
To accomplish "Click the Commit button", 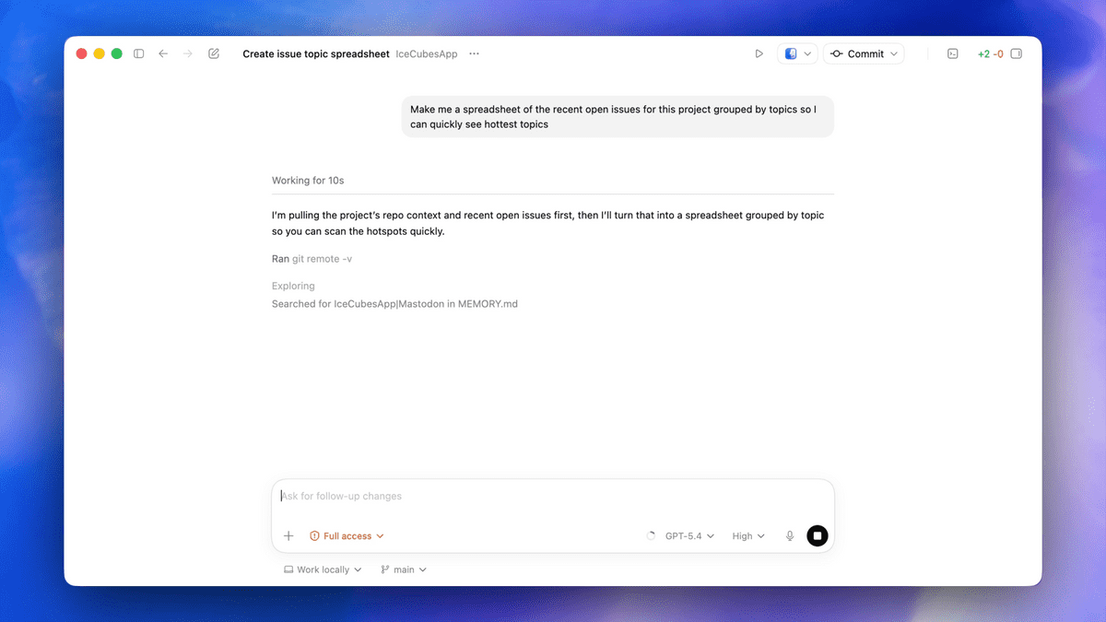I will 864,54.
